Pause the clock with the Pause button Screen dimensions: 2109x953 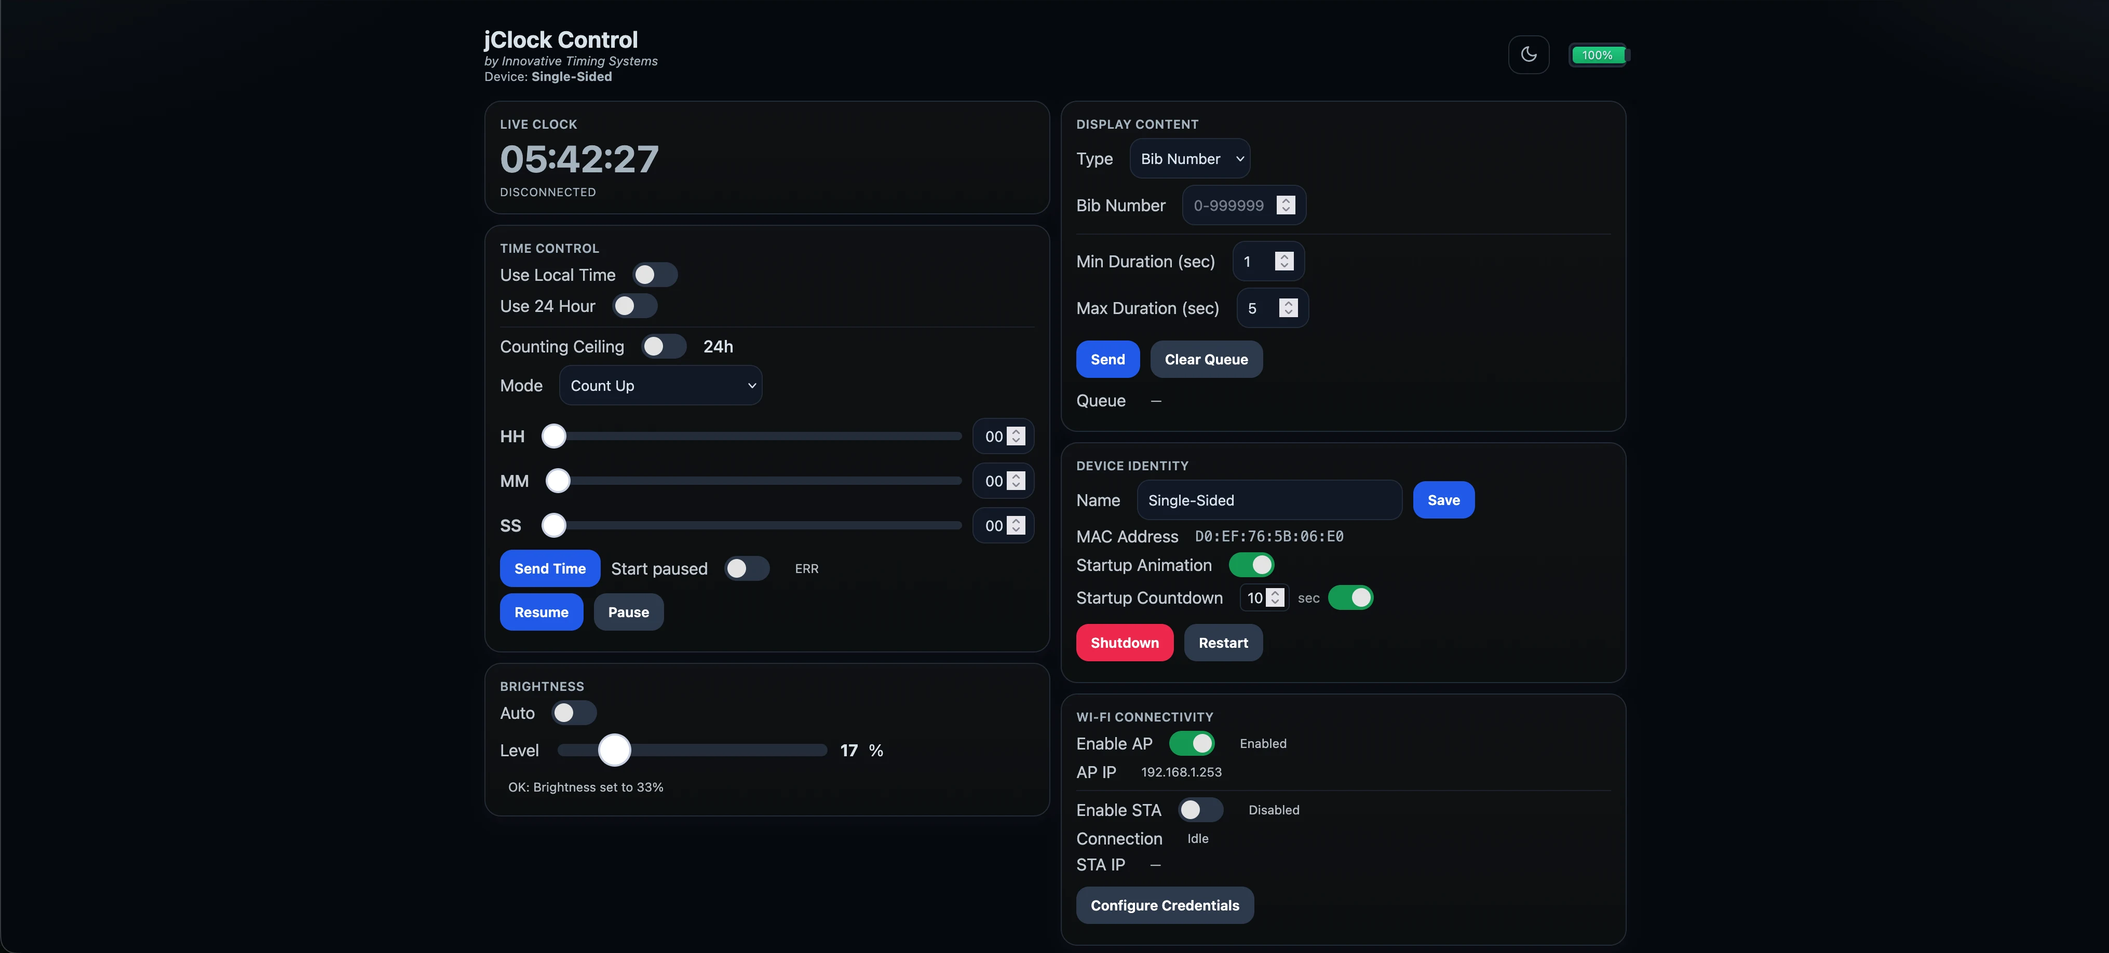pyautogui.click(x=629, y=612)
